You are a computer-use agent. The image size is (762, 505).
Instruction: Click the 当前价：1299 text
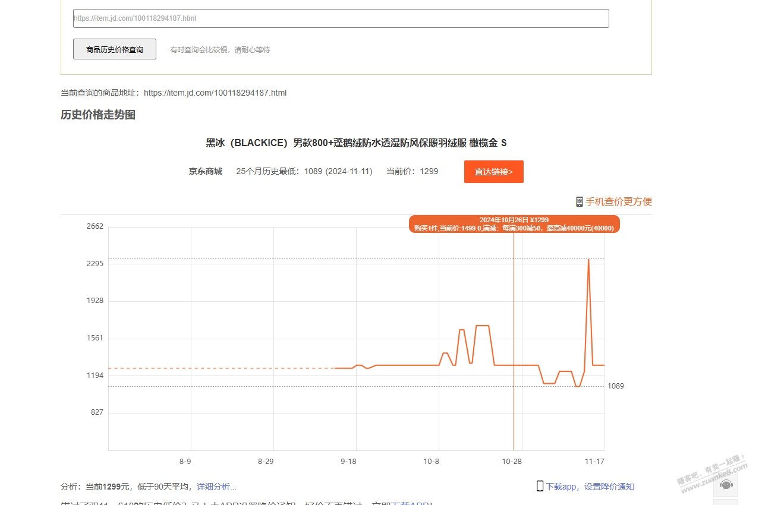point(413,171)
